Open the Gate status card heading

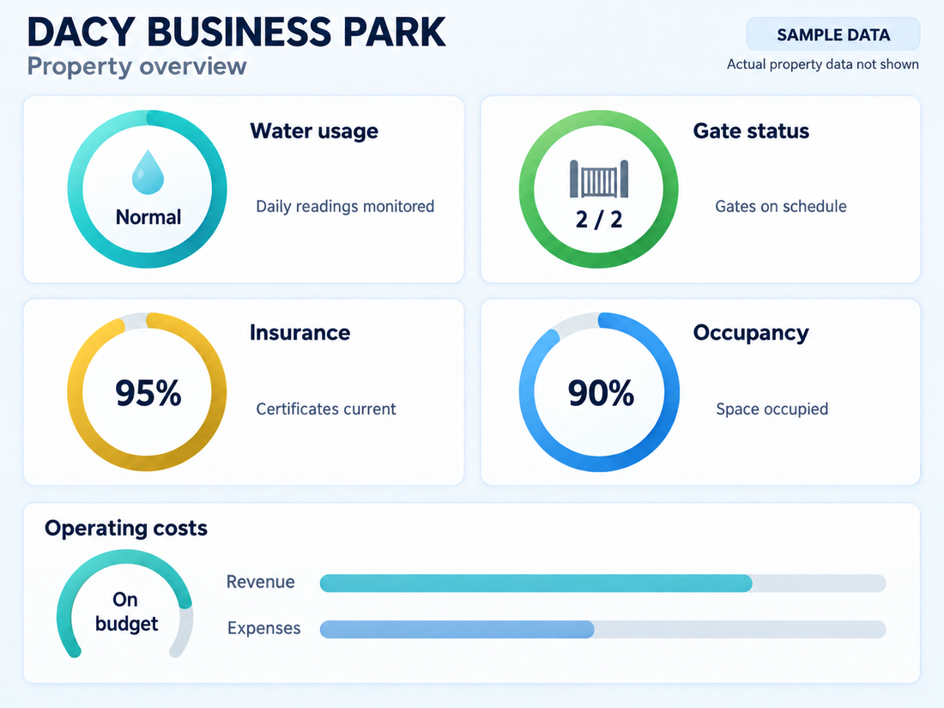[x=751, y=130]
